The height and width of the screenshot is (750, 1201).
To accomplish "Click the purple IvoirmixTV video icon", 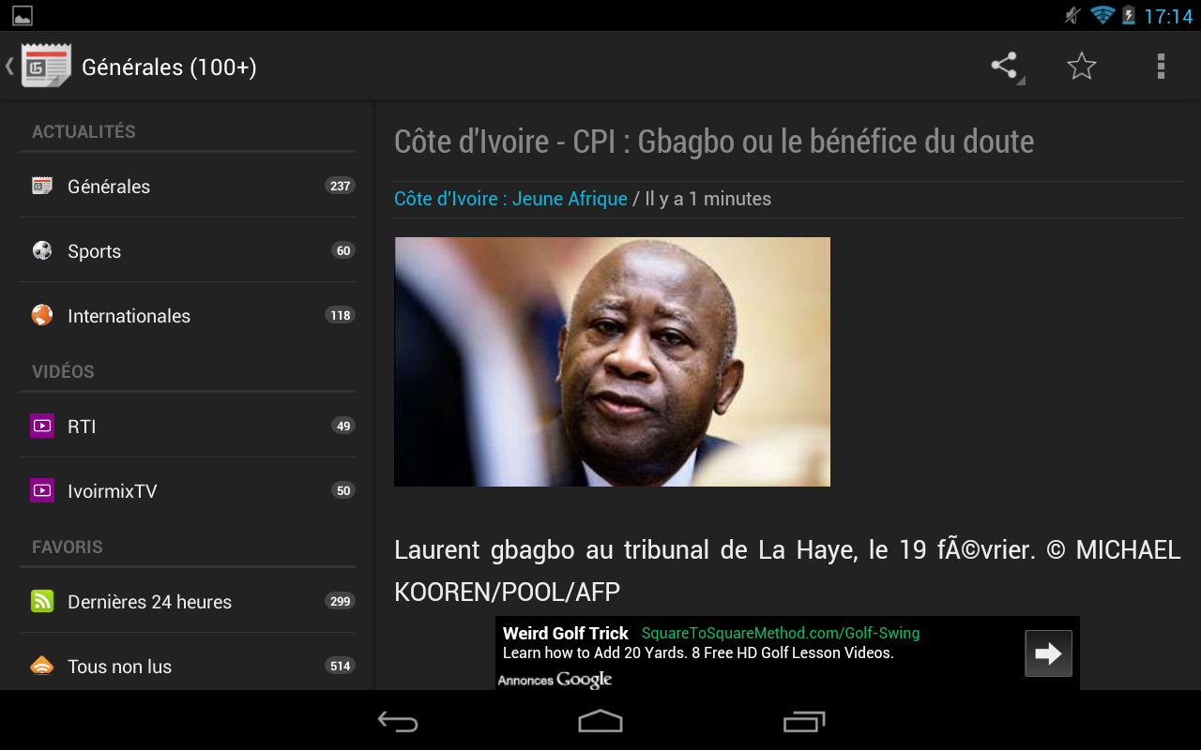I will pyautogui.click(x=42, y=490).
